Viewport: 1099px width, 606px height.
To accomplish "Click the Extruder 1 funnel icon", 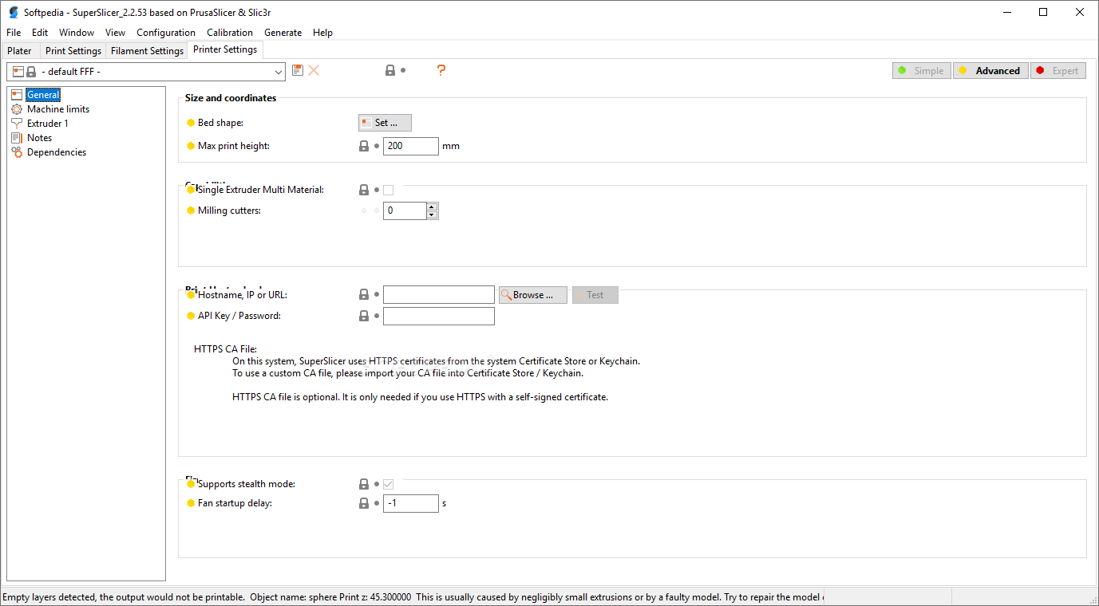I will [x=17, y=124].
